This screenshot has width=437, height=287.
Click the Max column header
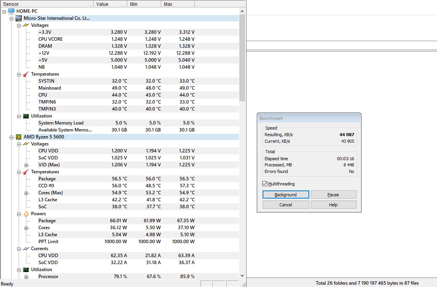[x=178, y=4]
